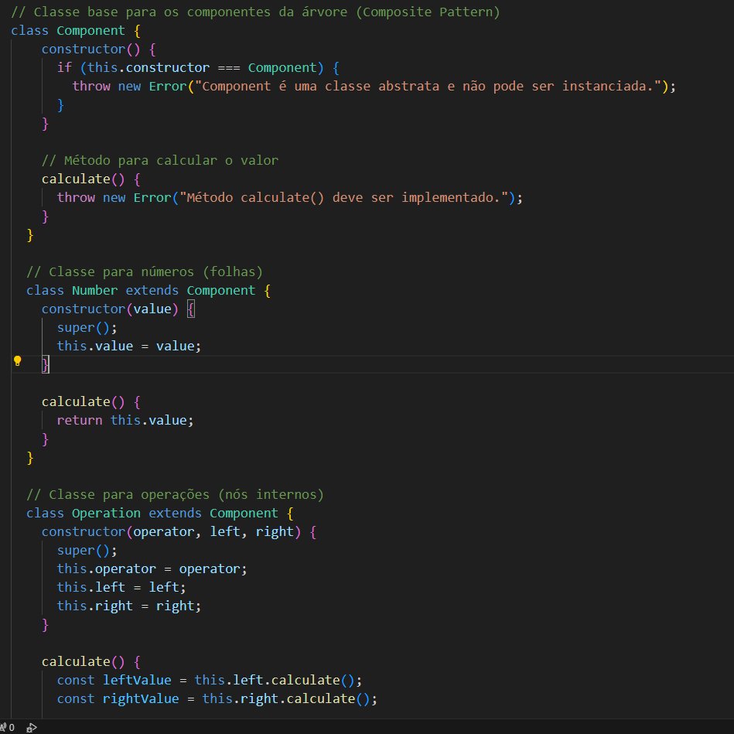Click 'calculate() {' in the base Component class
Viewport: 734px width, 734px height.
pyautogui.click(x=90, y=179)
